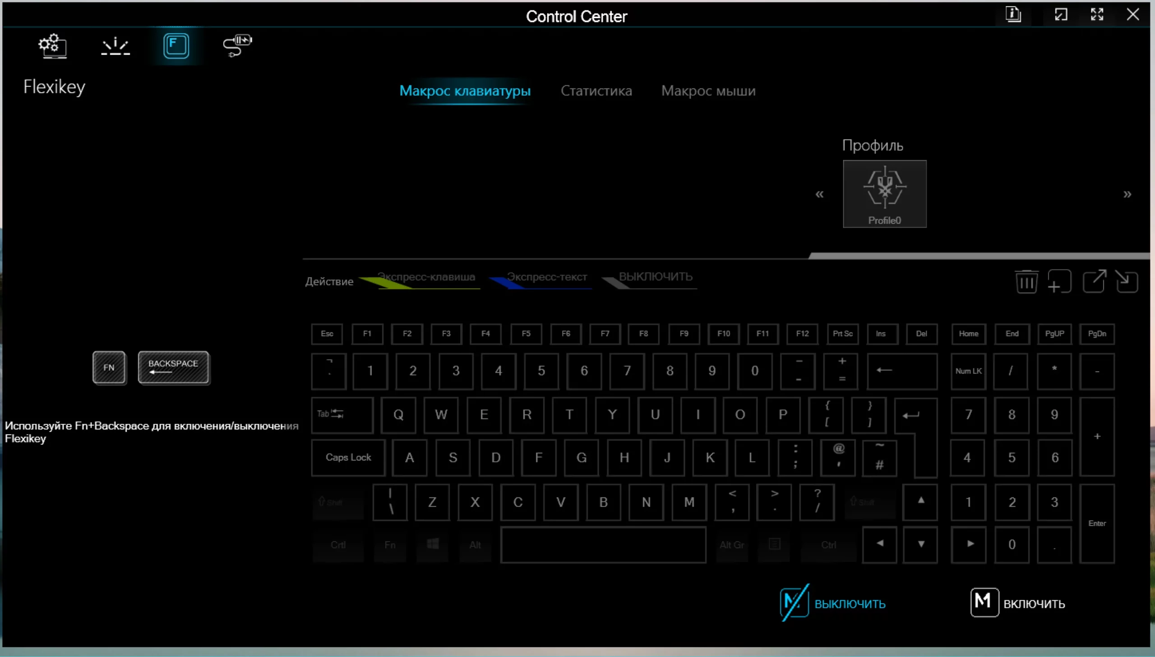Choose the Экспресс-клавиша action
The height and width of the screenshot is (657, 1155).
425,277
